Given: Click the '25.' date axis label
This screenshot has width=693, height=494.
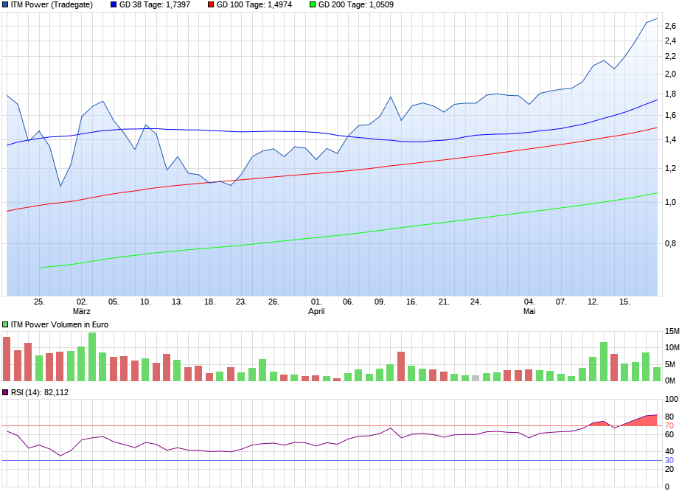Looking at the screenshot, I should tap(39, 302).
